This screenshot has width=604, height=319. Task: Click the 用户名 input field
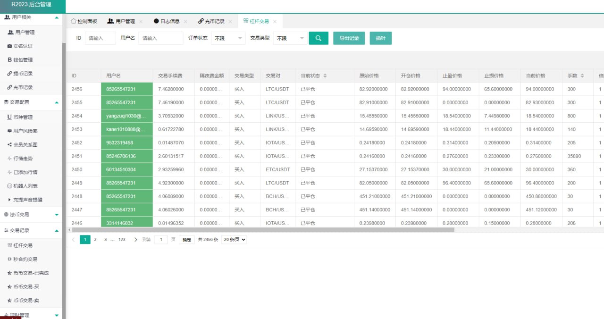tap(160, 38)
